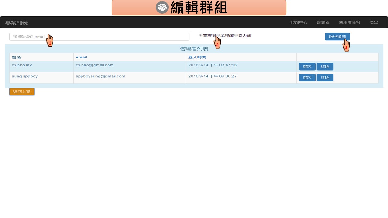Click 移除 for cxinno inx
This screenshot has height=218, width=388.
[325, 67]
